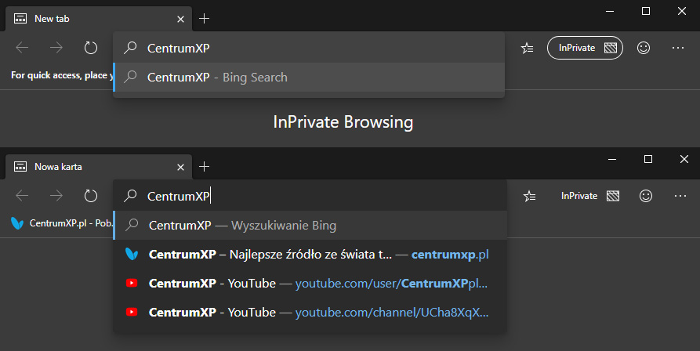Screen dimensions: 700x351
Task: Click YouTube icon of channel/UCha8XqX suggestion
Action: point(131,312)
